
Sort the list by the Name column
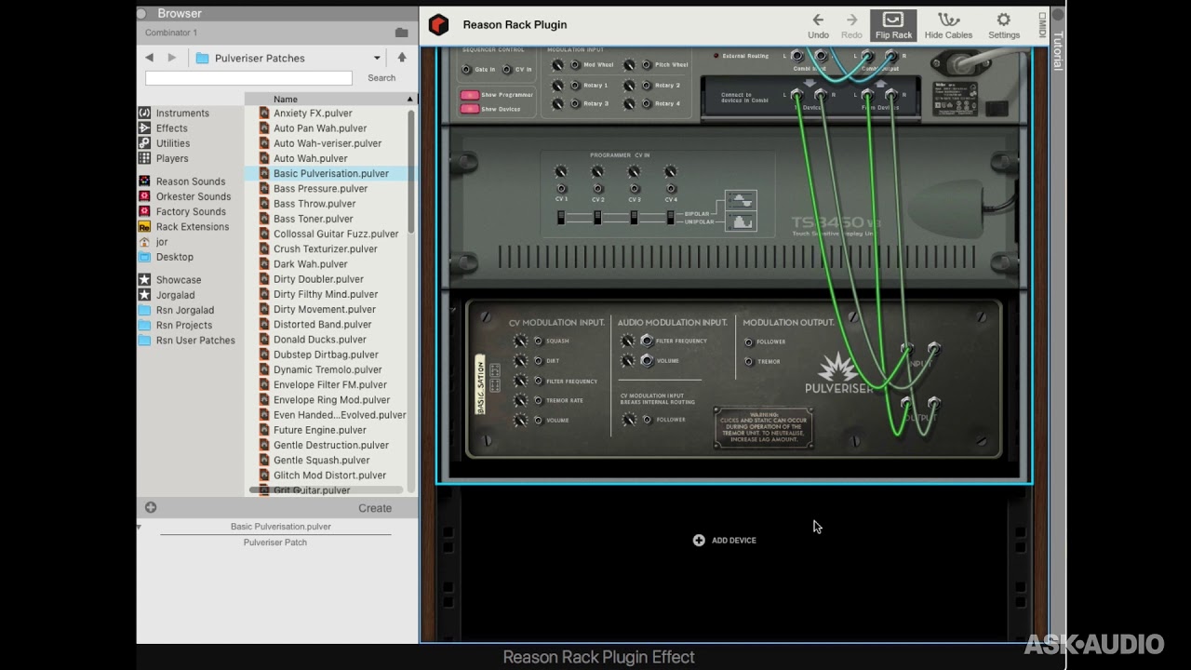pos(329,99)
